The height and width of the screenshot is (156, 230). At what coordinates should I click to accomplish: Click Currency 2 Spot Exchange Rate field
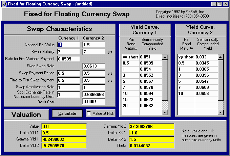point(93,95)
